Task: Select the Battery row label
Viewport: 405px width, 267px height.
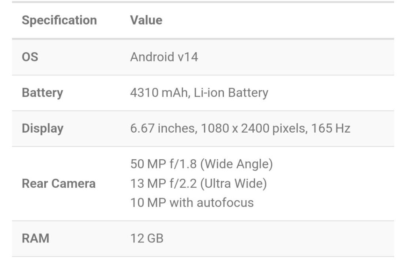Action: (x=42, y=93)
